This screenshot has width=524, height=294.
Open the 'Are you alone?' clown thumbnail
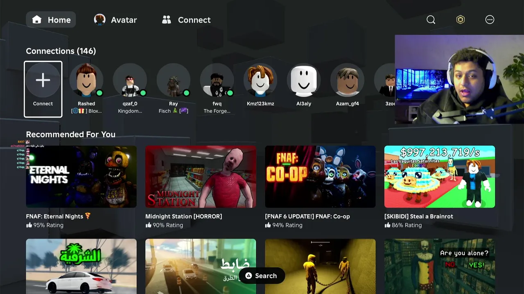pyautogui.click(x=440, y=266)
